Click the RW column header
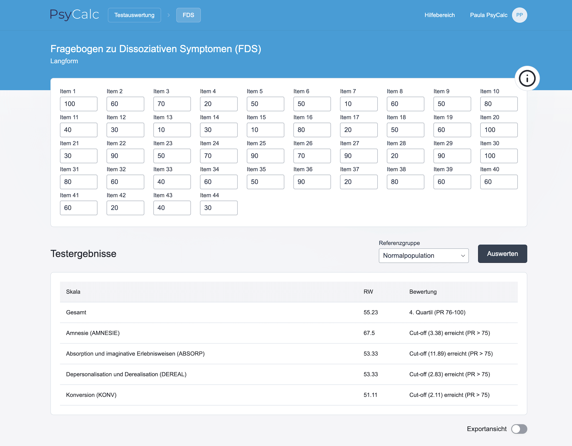 (x=368, y=292)
